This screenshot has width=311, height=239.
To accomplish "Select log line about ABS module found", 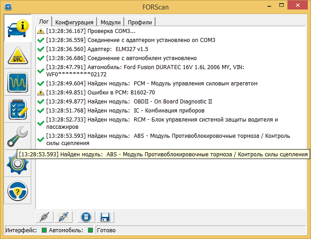I will tap(168, 139).
